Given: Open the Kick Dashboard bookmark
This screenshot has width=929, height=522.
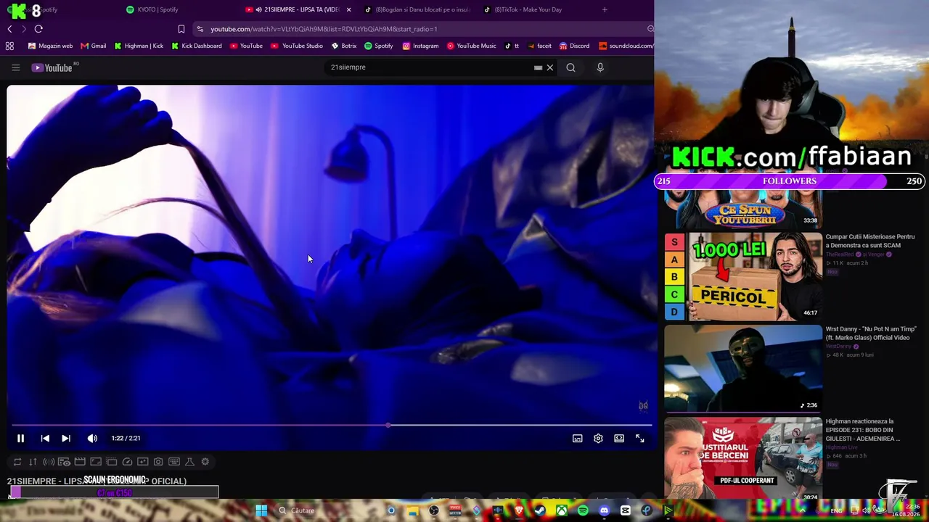Looking at the screenshot, I should (x=196, y=46).
